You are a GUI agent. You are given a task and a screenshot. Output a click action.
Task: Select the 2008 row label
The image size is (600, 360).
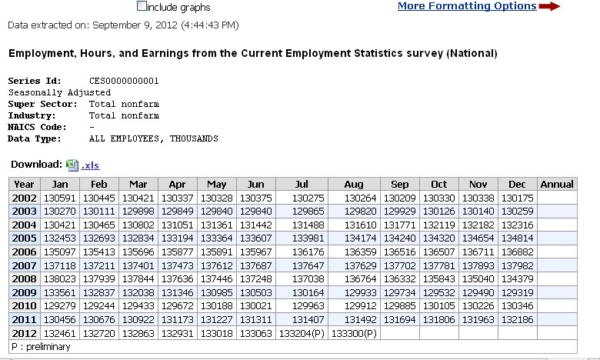tap(24, 280)
